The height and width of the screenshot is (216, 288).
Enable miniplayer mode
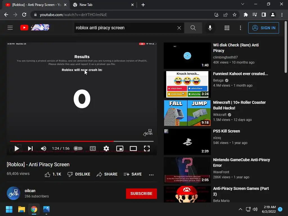click(120, 148)
